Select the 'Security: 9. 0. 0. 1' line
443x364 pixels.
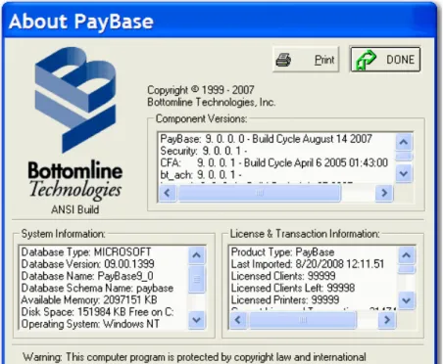(x=203, y=151)
